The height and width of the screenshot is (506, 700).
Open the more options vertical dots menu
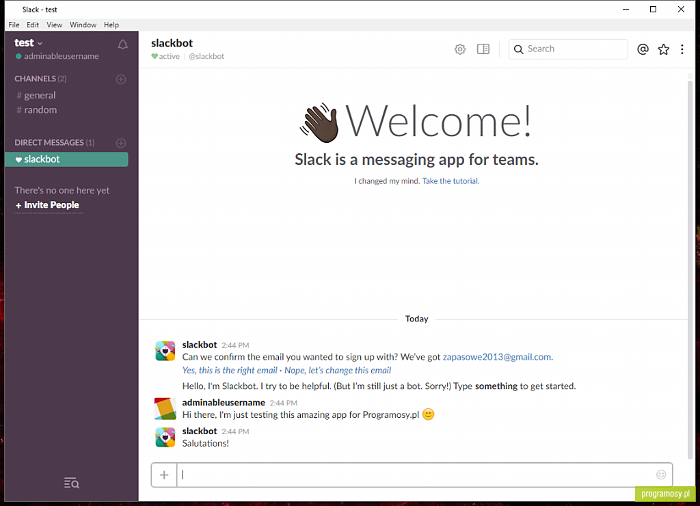pos(682,49)
